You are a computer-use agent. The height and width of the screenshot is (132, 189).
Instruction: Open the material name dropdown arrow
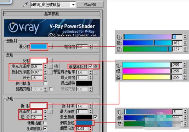tap(73, 5)
